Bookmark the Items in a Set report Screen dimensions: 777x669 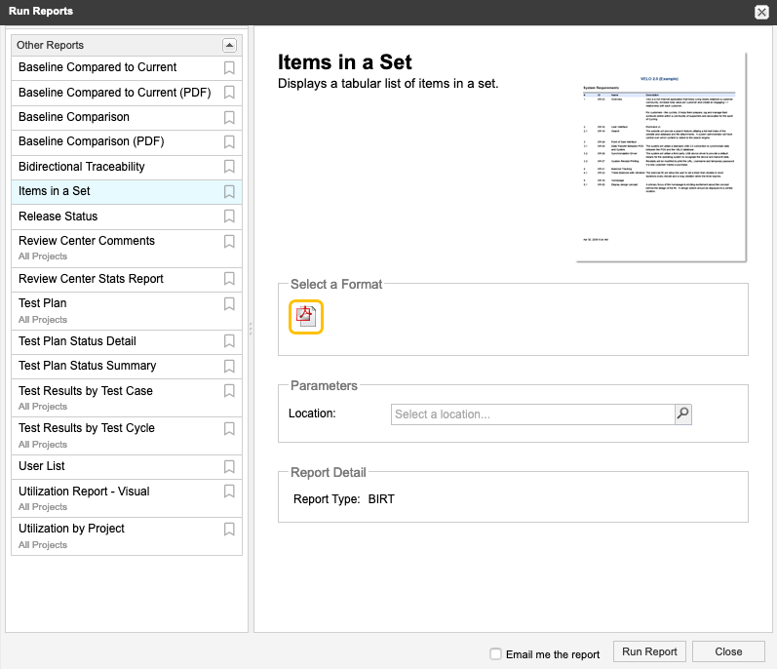(229, 192)
